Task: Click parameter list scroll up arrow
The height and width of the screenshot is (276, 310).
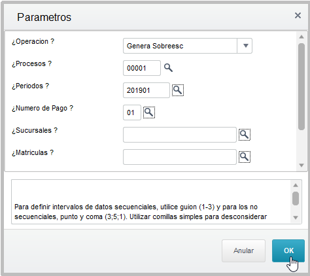Action: pyautogui.click(x=301, y=37)
